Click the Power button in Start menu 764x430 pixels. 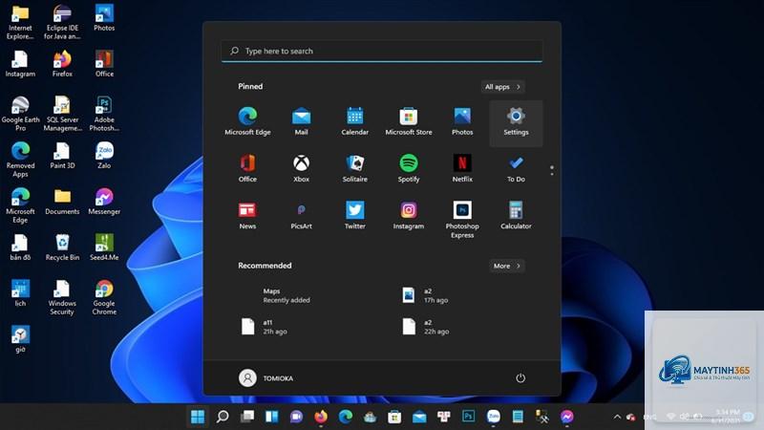(520, 378)
